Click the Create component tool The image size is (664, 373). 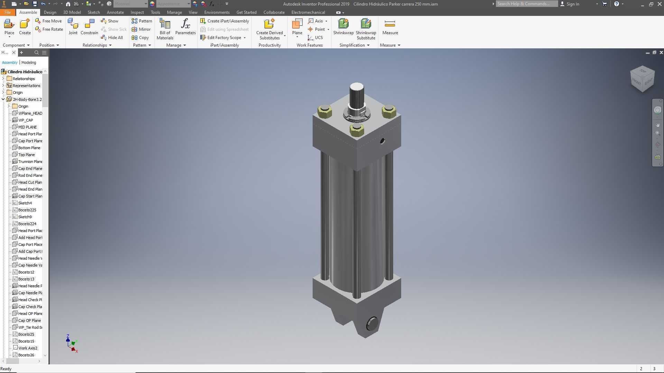[x=25, y=27]
